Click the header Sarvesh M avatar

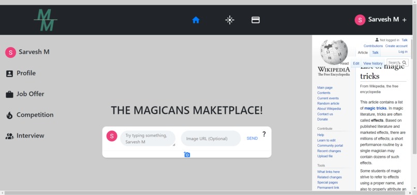(x=360, y=20)
